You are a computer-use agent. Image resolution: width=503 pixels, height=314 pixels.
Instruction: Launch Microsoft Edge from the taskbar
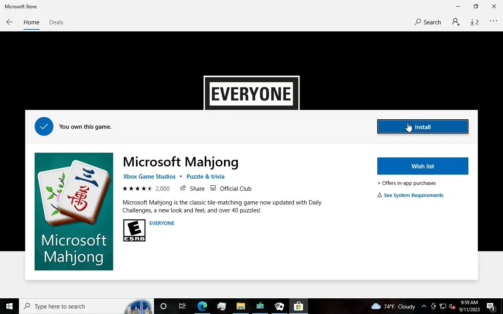(x=202, y=306)
